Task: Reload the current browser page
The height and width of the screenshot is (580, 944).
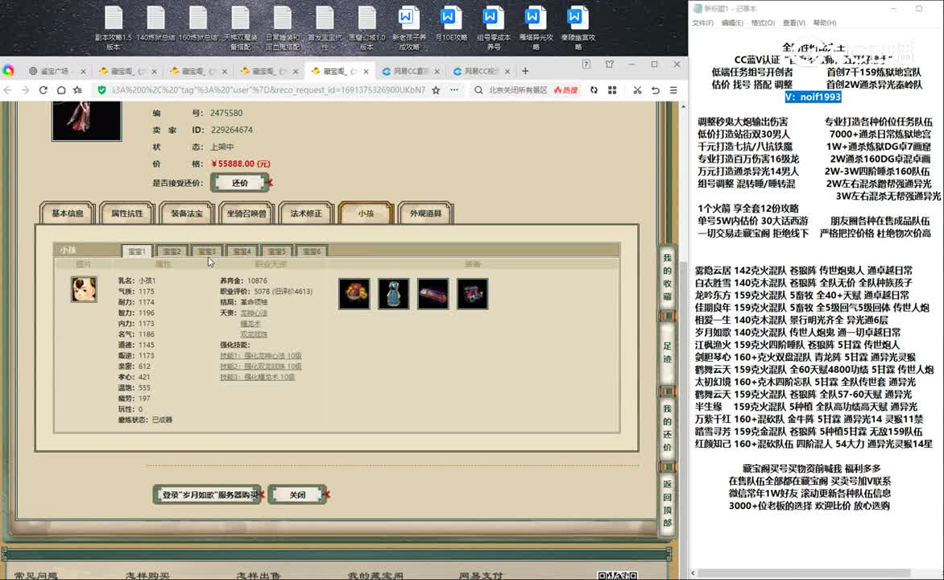Action: pyautogui.click(x=43, y=90)
